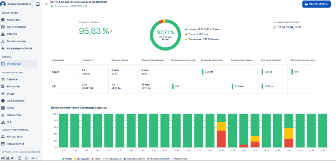Click the Зонды probe icon
The width and height of the screenshot is (336, 161).
pyautogui.click(x=3, y=94)
